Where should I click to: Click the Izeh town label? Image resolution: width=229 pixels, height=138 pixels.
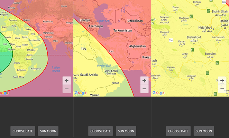[x=154, y=62]
